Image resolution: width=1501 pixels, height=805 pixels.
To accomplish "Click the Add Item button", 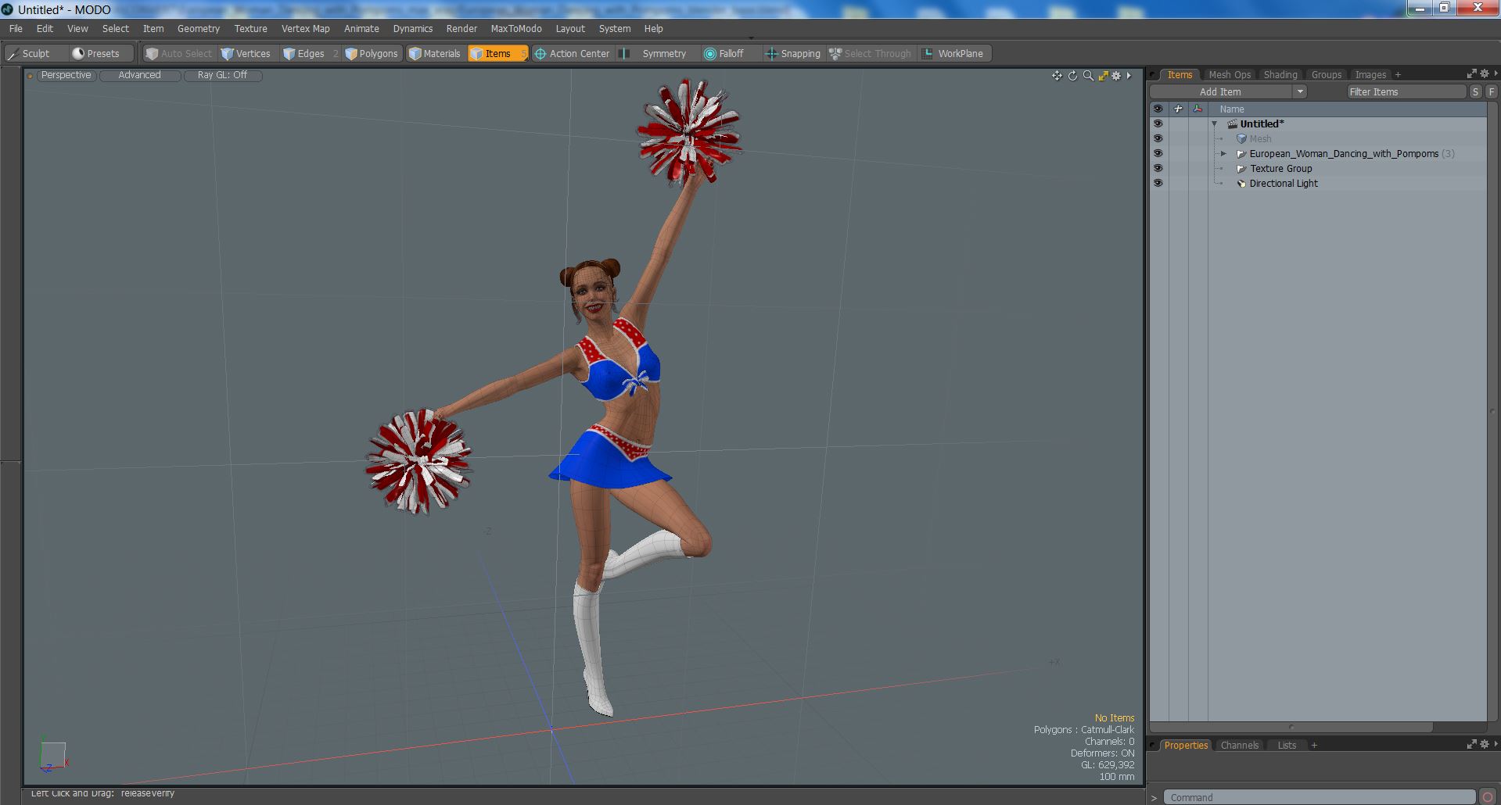I will 1220,91.
